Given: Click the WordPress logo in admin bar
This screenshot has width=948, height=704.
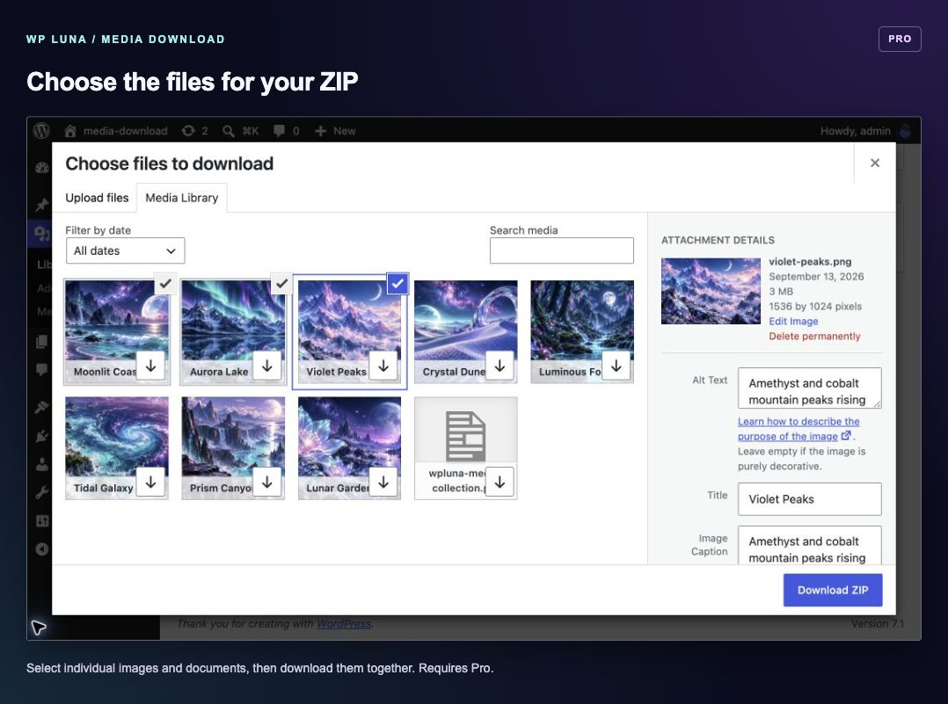Looking at the screenshot, I should click(x=41, y=131).
